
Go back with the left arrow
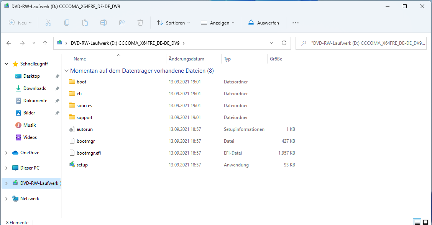coord(9,43)
